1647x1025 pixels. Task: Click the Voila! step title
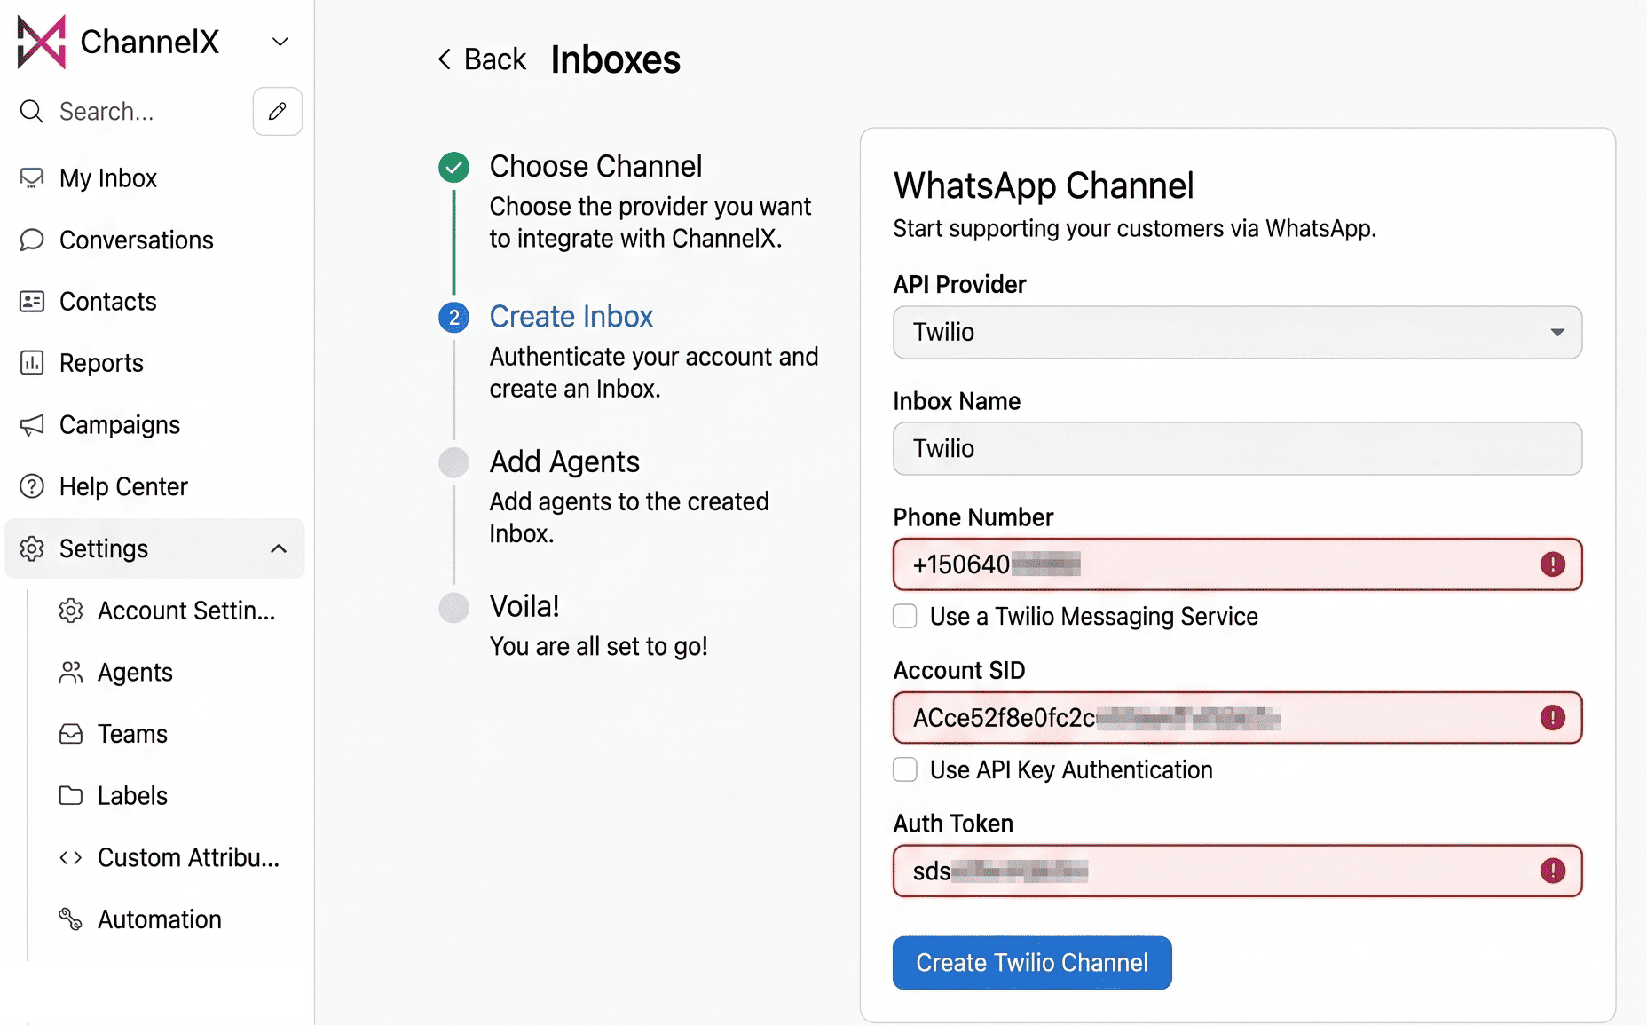pos(524,606)
